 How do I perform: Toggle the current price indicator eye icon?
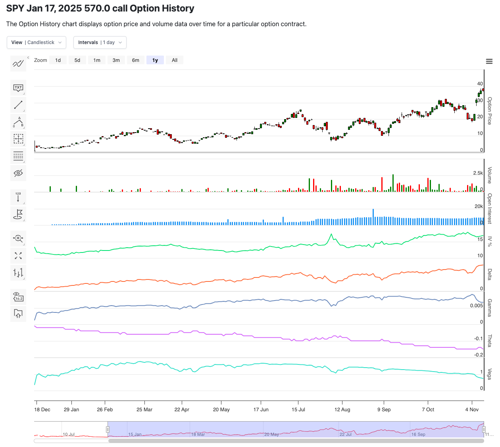click(18, 297)
